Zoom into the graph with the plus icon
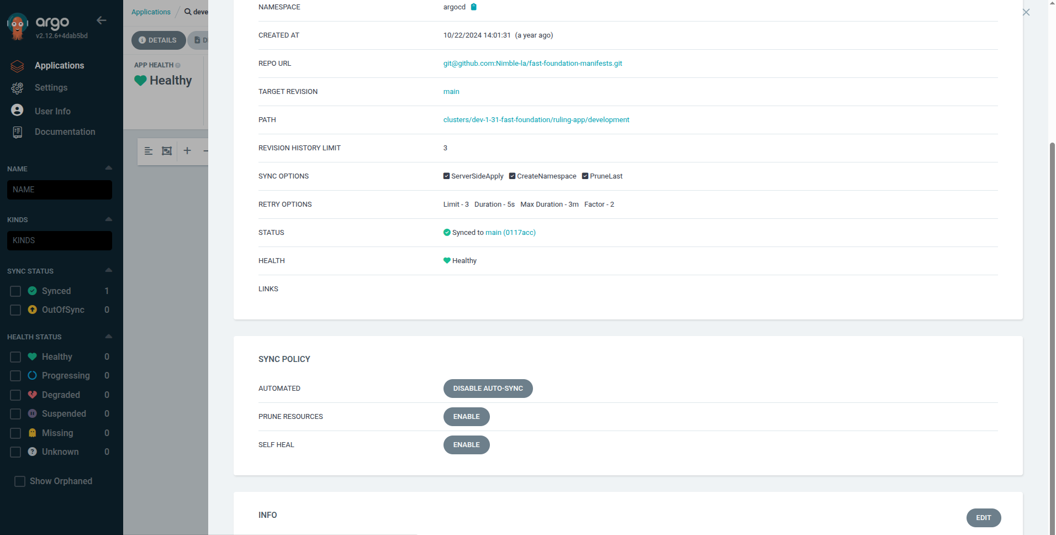 click(x=187, y=151)
